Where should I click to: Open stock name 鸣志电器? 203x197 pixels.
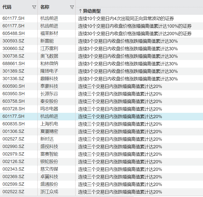49,109
